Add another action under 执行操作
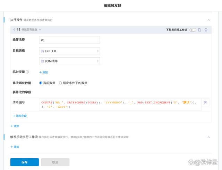This screenshot has width=222, height=170. click(15, 126)
